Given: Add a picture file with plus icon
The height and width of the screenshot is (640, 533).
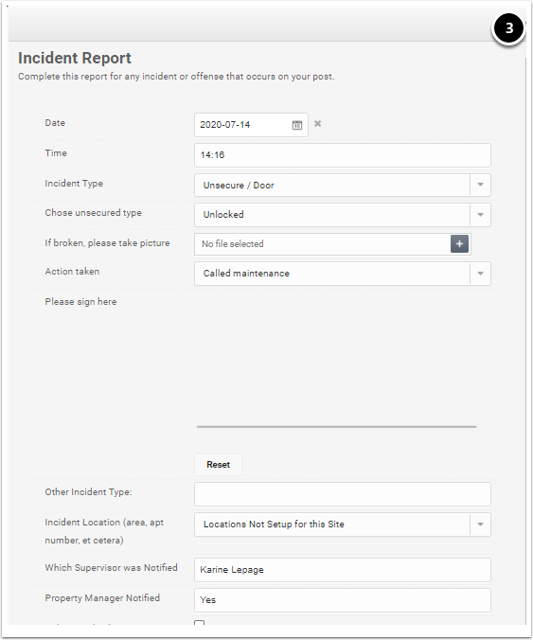Looking at the screenshot, I should 459,244.
